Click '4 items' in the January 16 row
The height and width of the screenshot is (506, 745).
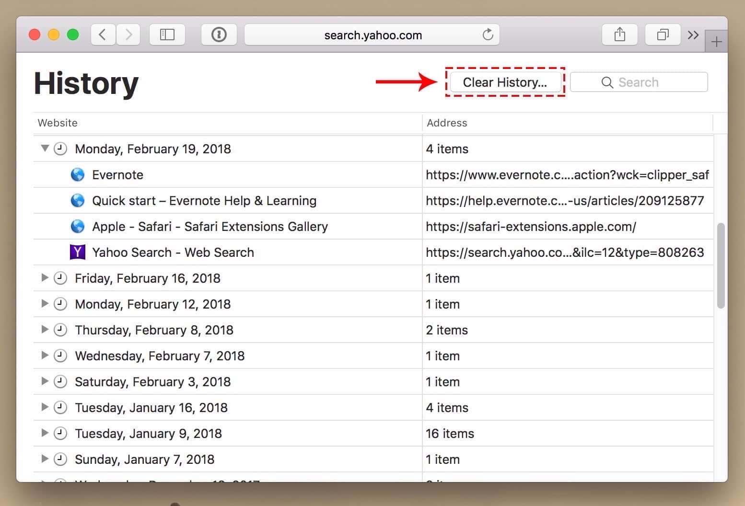(447, 408)
